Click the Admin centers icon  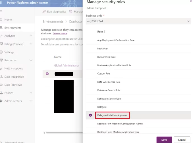[1, 101]
